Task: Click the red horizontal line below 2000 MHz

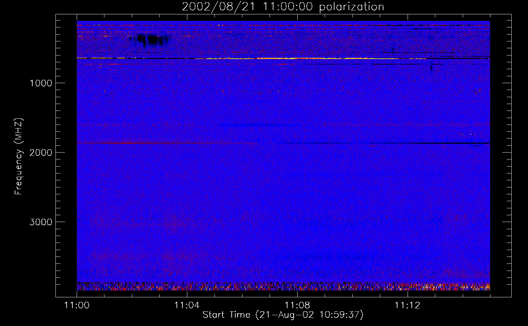Action: coord(166,143)
